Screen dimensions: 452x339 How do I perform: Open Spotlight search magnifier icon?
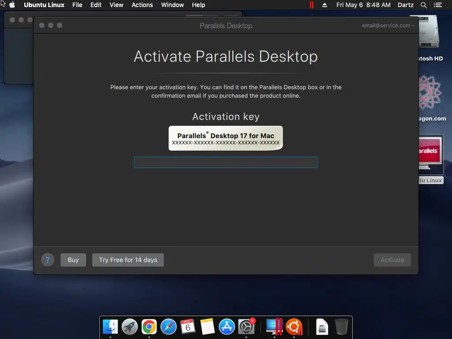click(423, 5)
